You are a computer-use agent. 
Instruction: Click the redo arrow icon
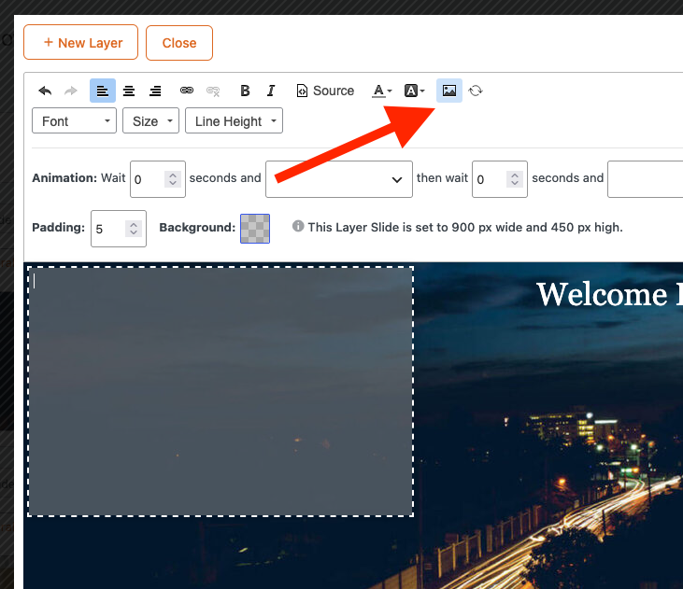click(71, 91)
